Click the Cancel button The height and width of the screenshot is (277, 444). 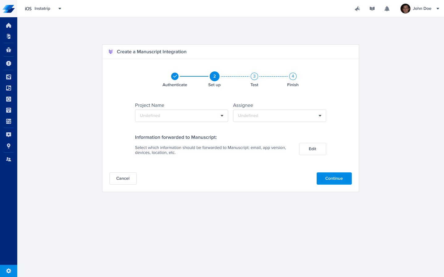[123, 179]
